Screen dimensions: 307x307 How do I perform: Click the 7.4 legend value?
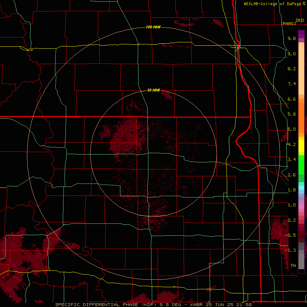tap(292, 84)
